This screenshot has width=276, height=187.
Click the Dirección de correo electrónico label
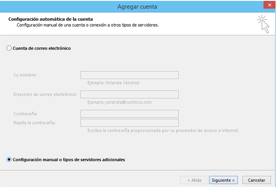[x=45, y=95]
